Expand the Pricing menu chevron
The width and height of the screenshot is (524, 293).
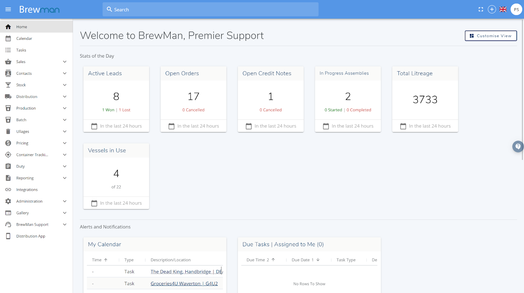tap(65, 143)
